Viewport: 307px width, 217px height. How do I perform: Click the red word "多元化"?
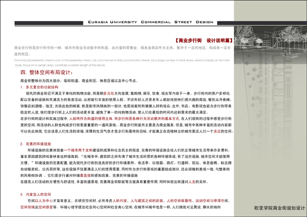(108, 94)
